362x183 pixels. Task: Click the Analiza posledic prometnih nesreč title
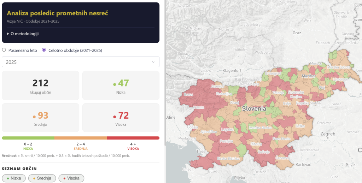click(x=57, y=13)
